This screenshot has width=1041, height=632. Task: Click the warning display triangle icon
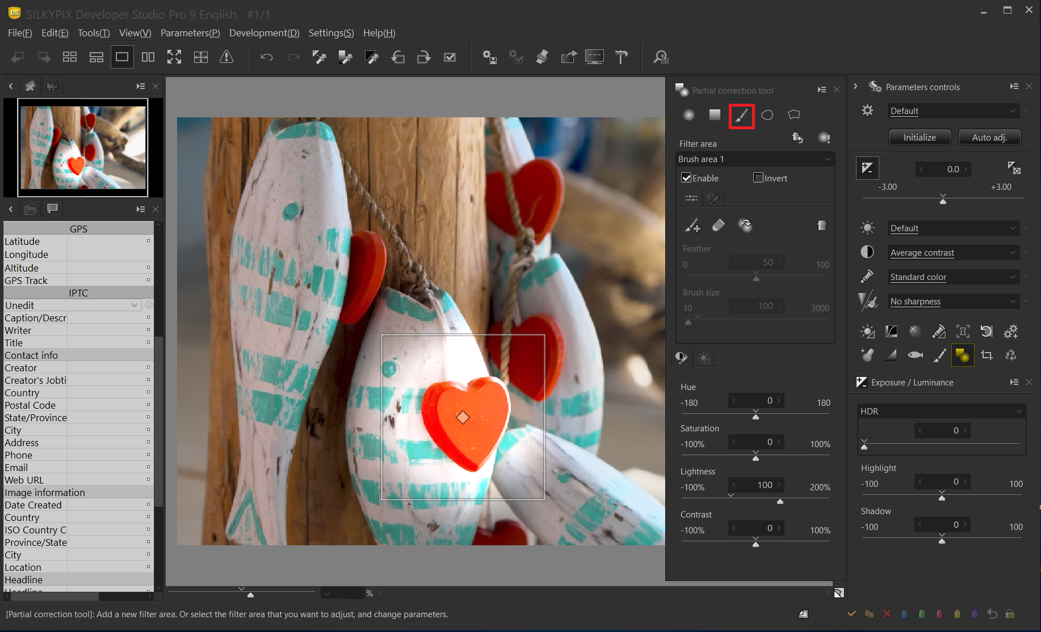point(226,57)
